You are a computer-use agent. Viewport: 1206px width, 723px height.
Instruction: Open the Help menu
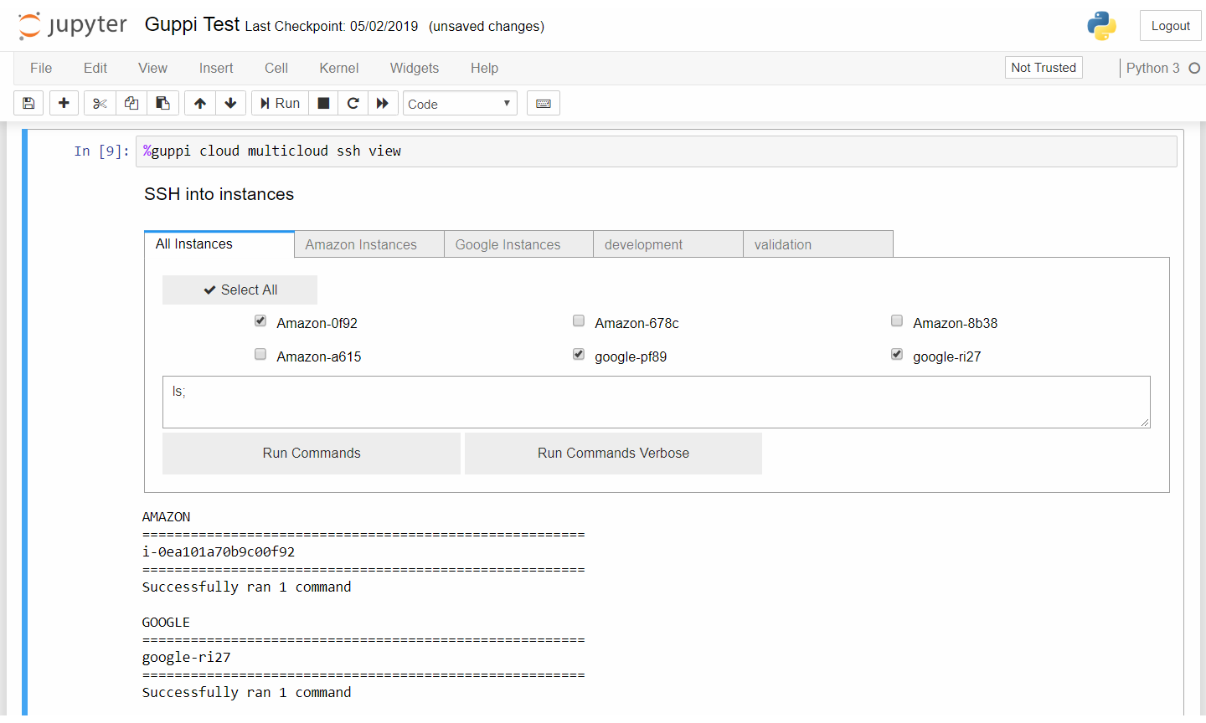tap(484, 68)
